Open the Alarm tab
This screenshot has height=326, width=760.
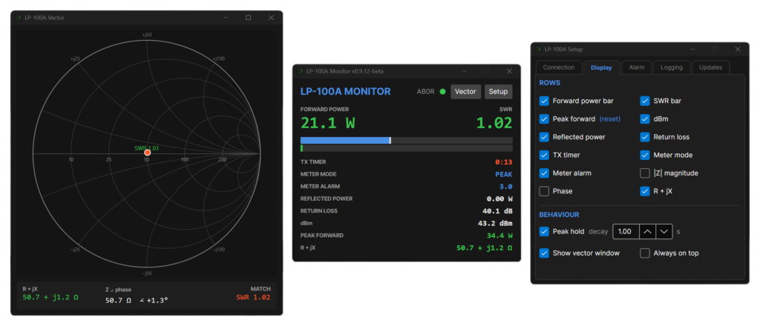click(x=636, y=67)
